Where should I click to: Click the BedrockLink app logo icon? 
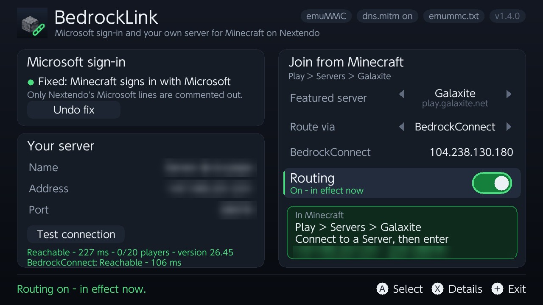32,23
